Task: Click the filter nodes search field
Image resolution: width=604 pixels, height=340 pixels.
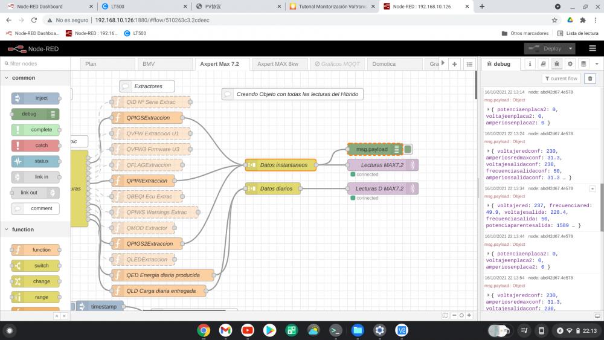Action: (x=36, y=63)
